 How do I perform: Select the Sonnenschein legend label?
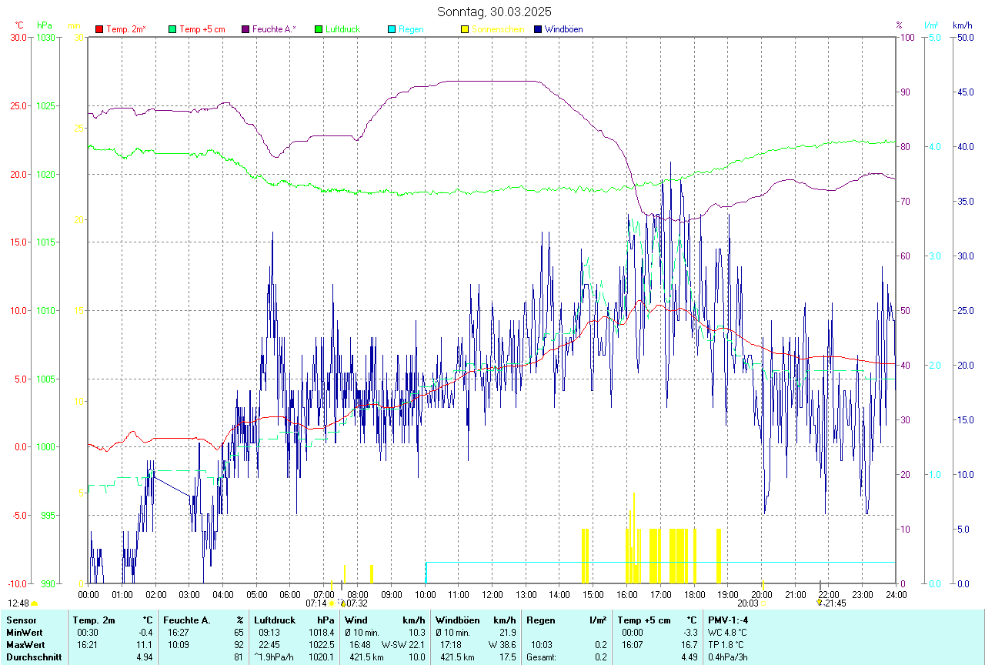(x=498, y=29)
